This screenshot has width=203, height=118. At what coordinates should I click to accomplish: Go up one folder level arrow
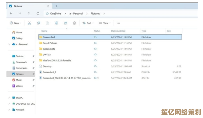29,13
